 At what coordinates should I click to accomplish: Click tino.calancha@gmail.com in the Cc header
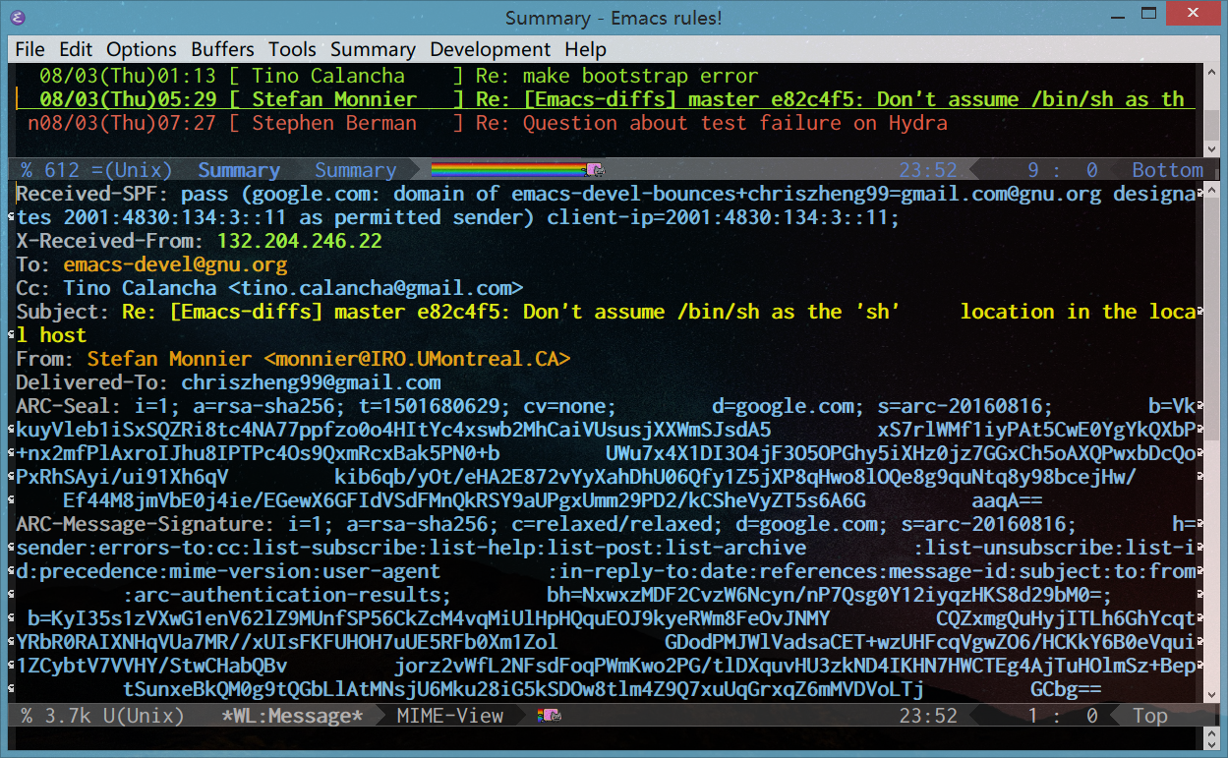(376, 288)
